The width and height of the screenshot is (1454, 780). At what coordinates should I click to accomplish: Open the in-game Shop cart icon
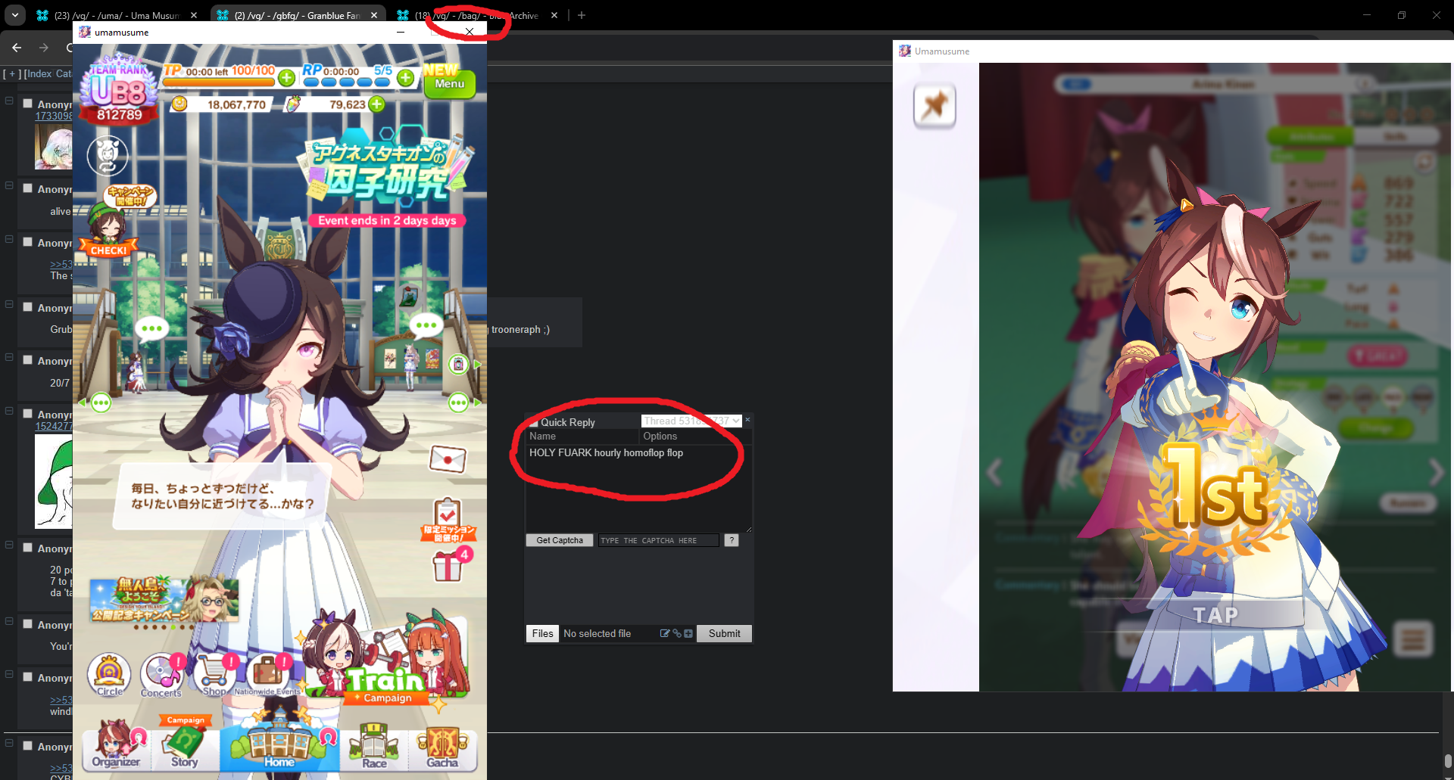click(x=215, y=674)
